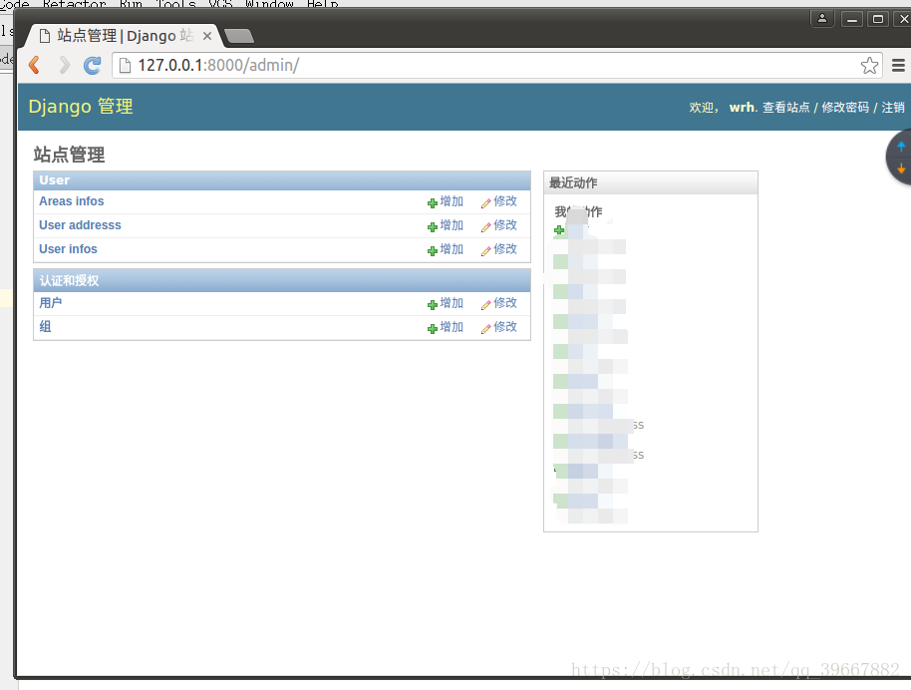Open the 组 model list
The height and width of the screenshot is (690, 911).
pyautogui.click(x=45, y=327)
